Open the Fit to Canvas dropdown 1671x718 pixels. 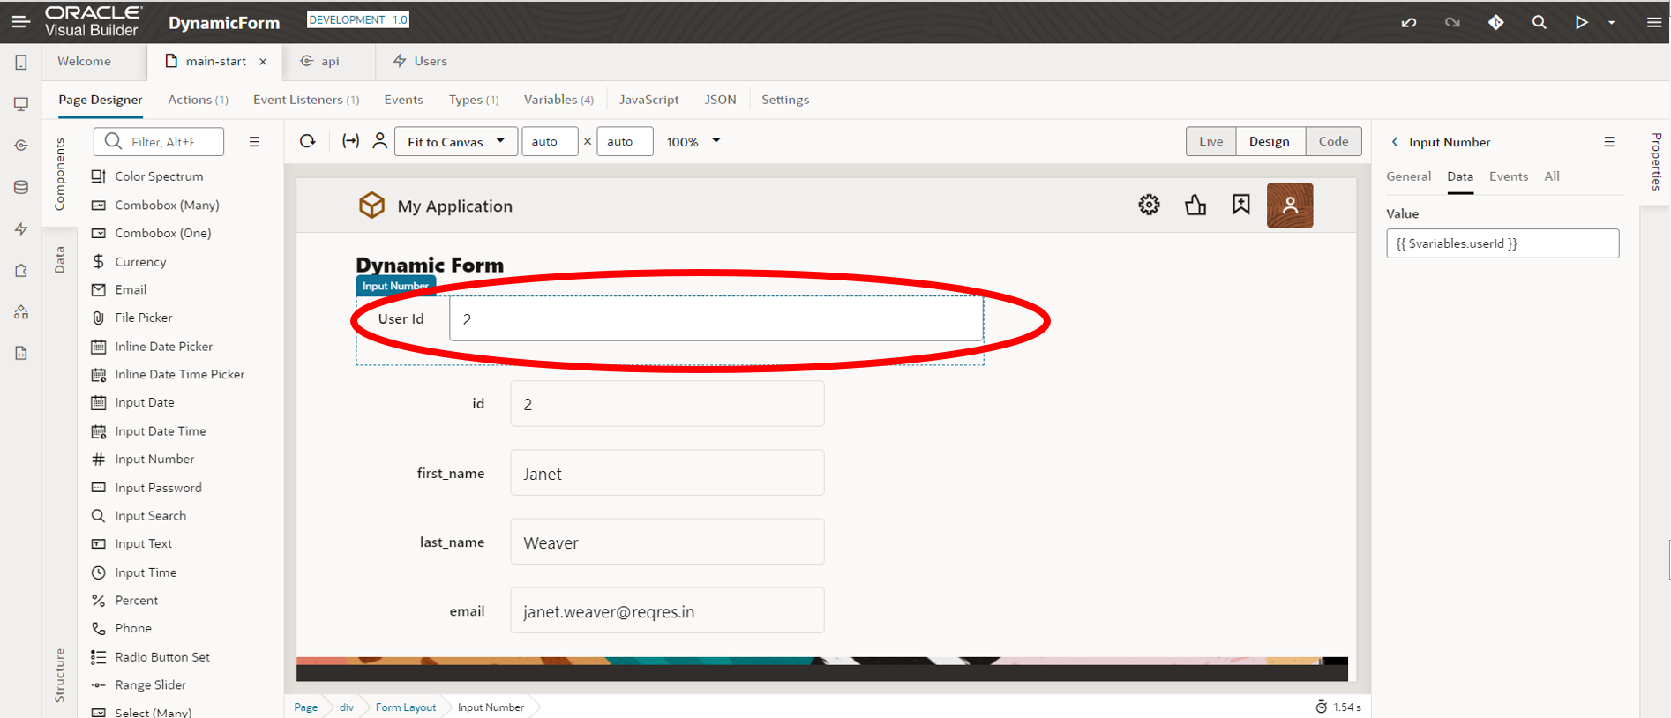tap(456, 141)
